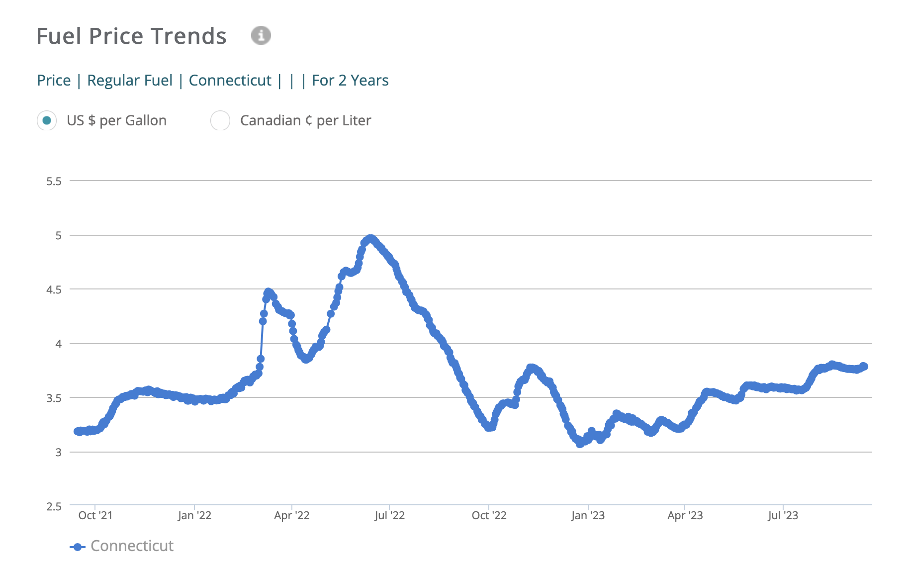Click the Apr '22 x-axis label
Viewport: 903px width, 562px height.
pyautogui.click(x=291, y=515)
